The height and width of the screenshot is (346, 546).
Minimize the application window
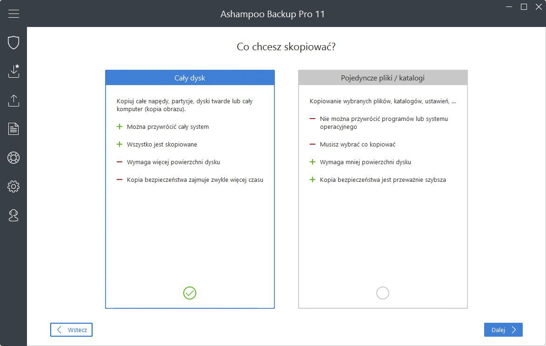pos(509,7)
